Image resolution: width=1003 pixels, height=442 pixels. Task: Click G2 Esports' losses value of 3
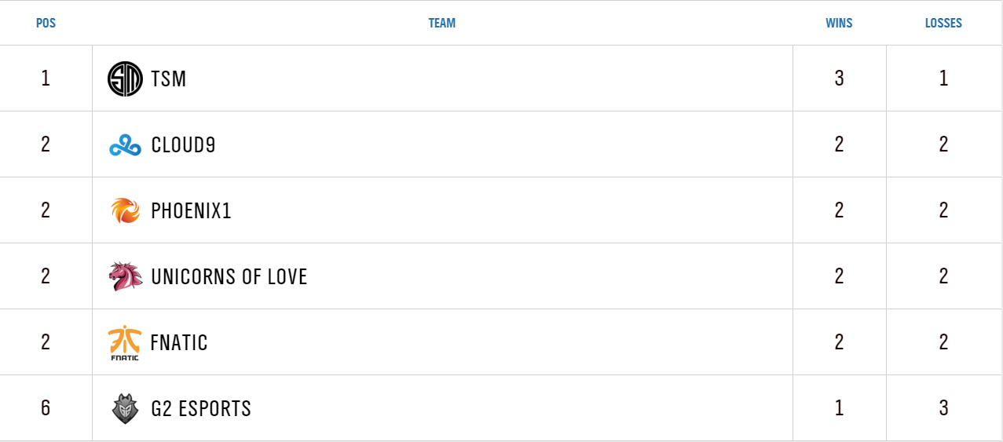click(943, 408)
